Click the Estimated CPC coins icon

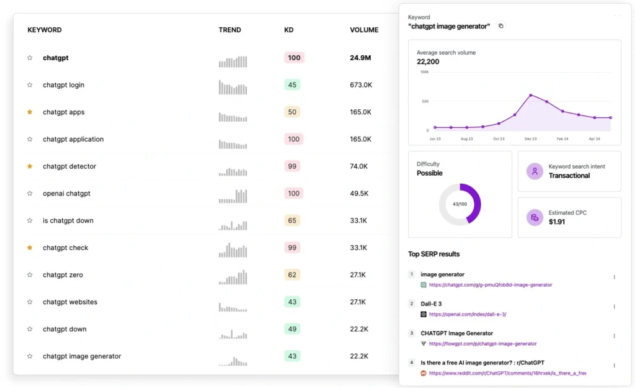point(535,217)
